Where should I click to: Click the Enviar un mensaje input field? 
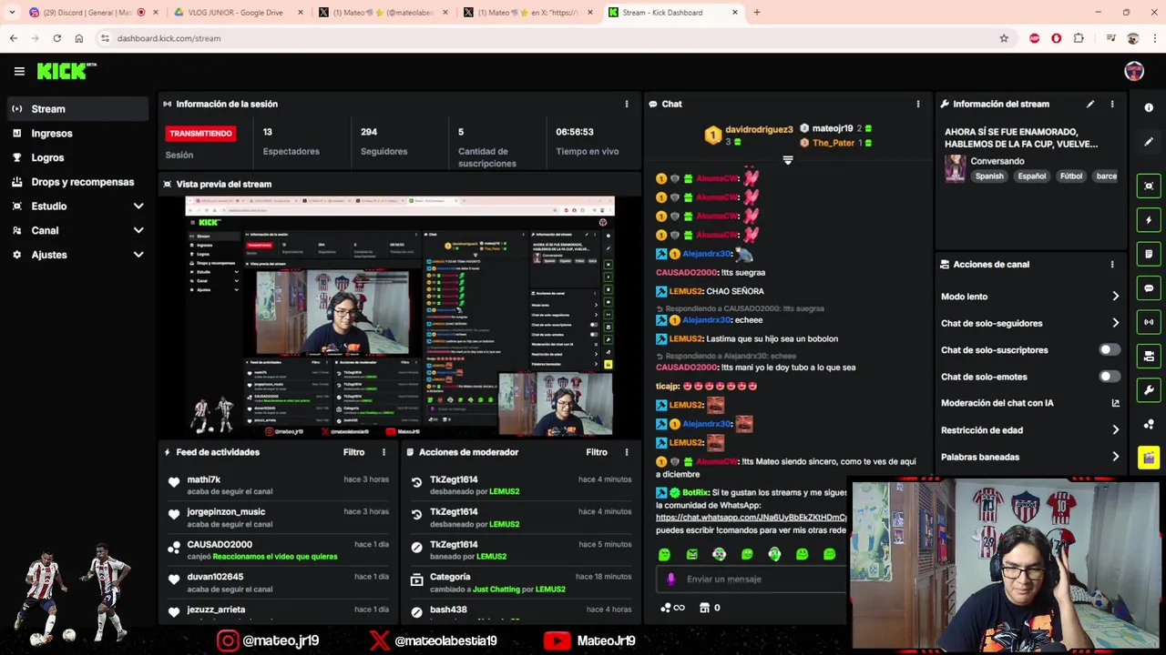tap(752, 579)
